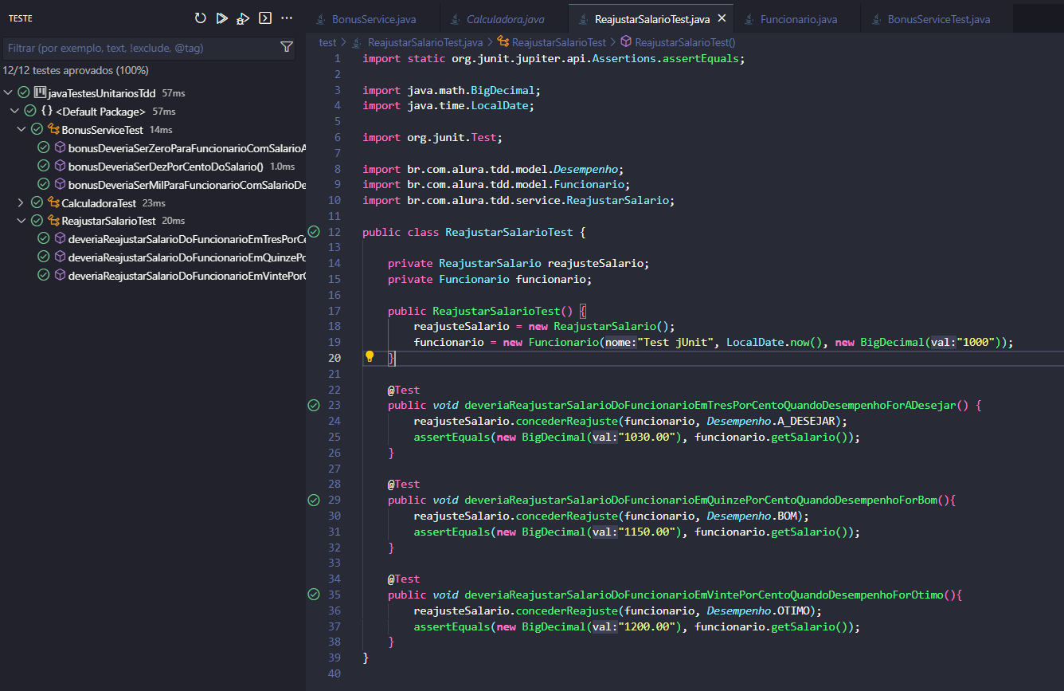Click the 'LocalDate' import on line 4
This screenshot has width=1064, height=691.
tap(499, 105)
